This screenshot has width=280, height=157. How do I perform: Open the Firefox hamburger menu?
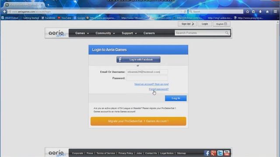(x=275, y=12)
